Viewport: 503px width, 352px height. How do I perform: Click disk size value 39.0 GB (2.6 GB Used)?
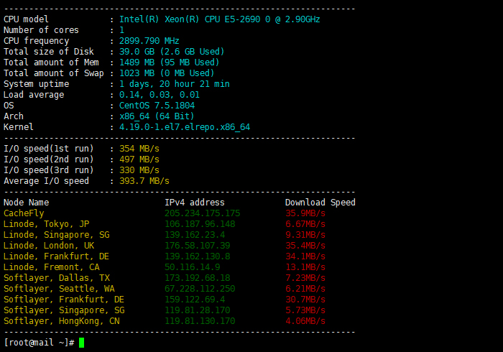pos(172,52)
